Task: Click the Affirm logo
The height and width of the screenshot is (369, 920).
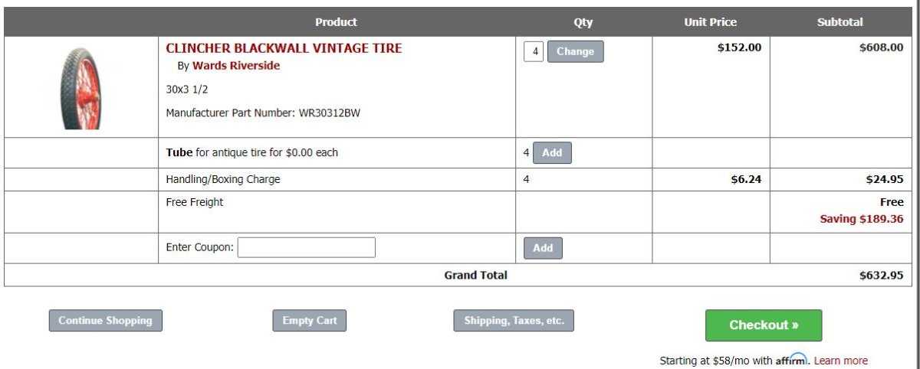Action: pos(791,360)
